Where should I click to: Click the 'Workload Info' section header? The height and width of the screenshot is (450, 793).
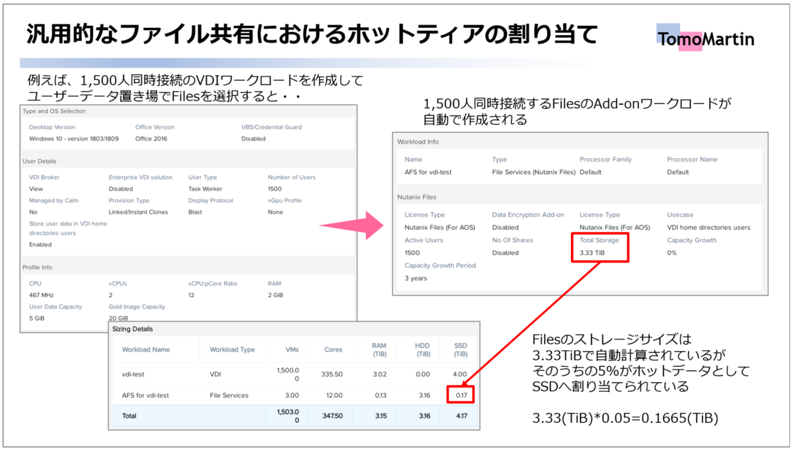tap(418, 141)
